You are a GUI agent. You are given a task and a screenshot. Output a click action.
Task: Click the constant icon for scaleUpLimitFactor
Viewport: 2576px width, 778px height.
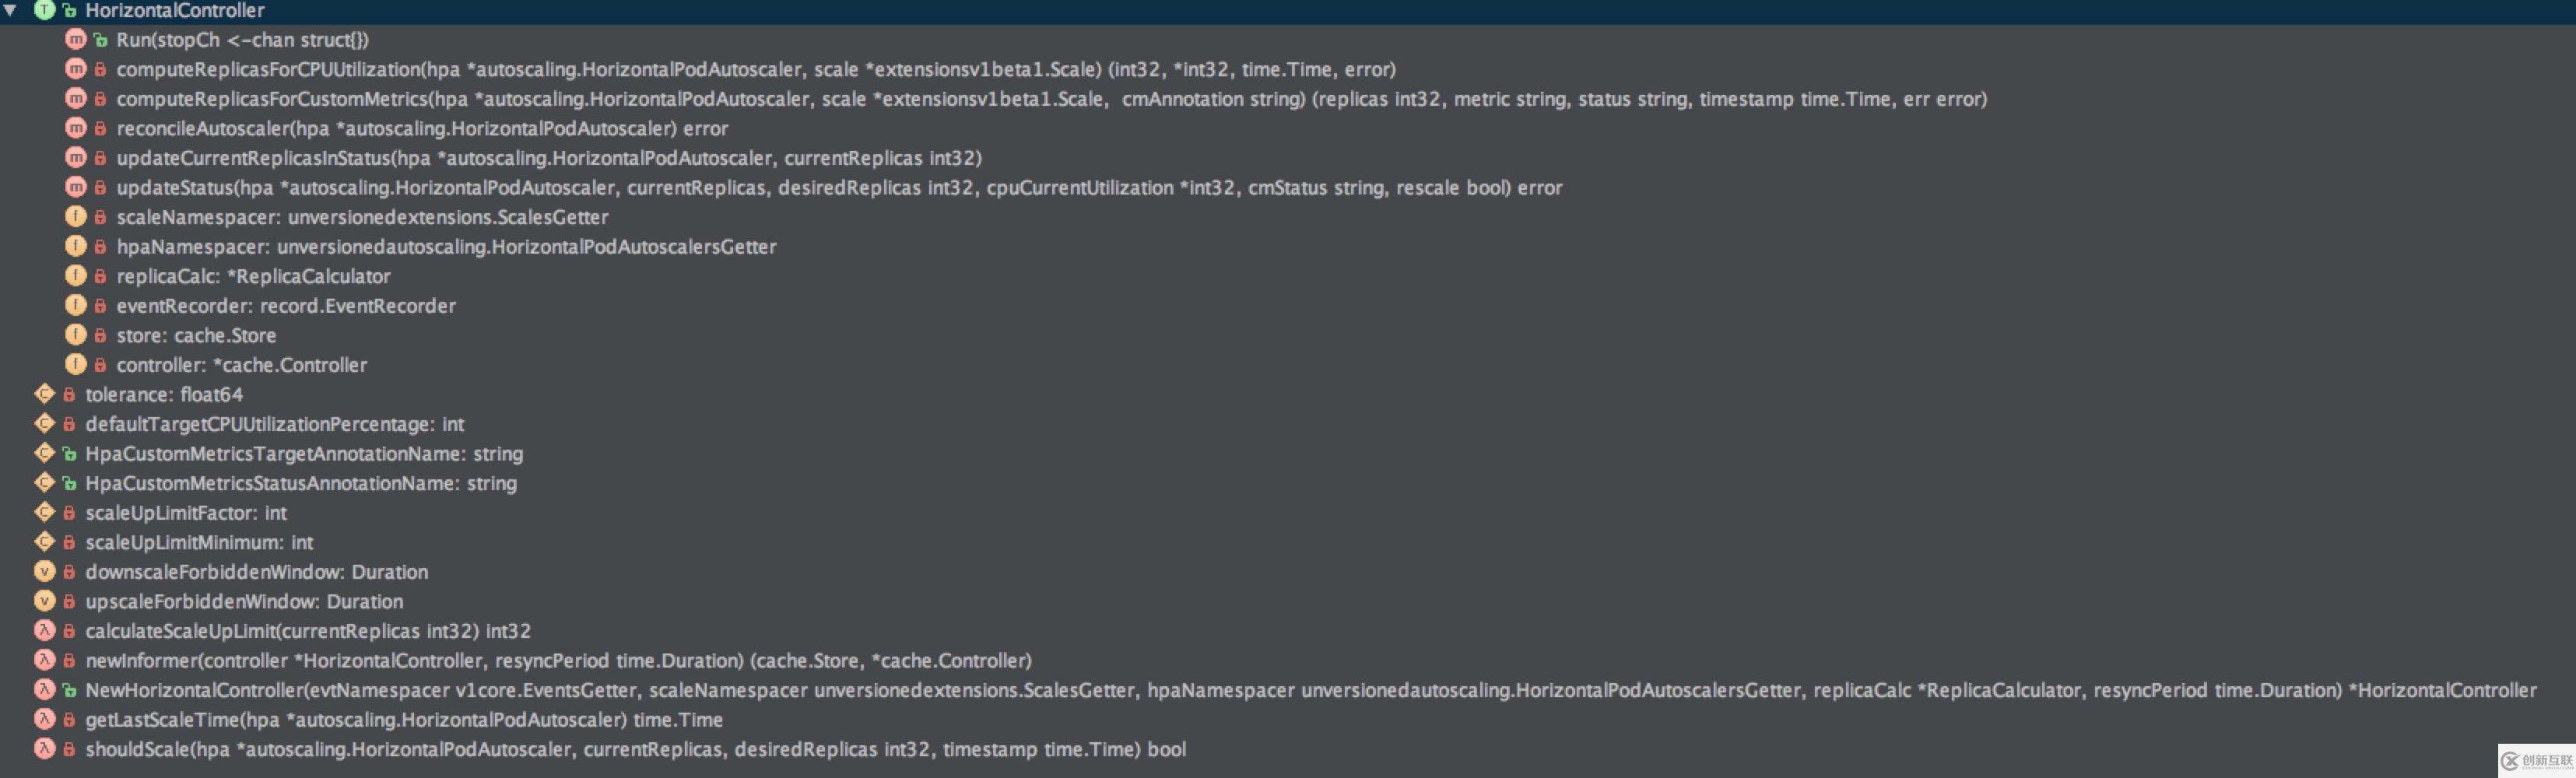click(44, 512)
